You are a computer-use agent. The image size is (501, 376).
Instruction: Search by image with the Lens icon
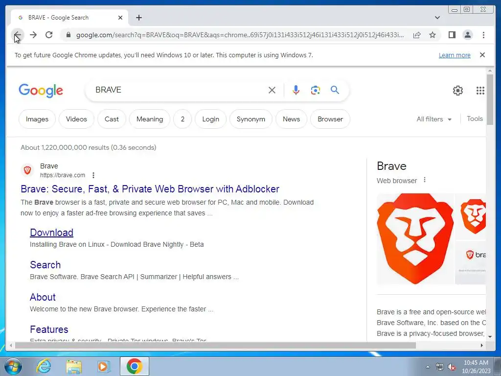[x=316, y=90]
